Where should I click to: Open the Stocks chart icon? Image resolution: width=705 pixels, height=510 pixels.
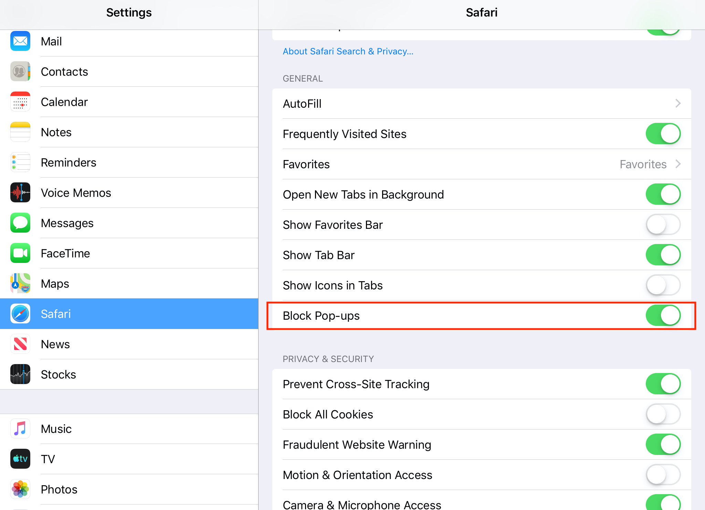click(x=20, y=374)
